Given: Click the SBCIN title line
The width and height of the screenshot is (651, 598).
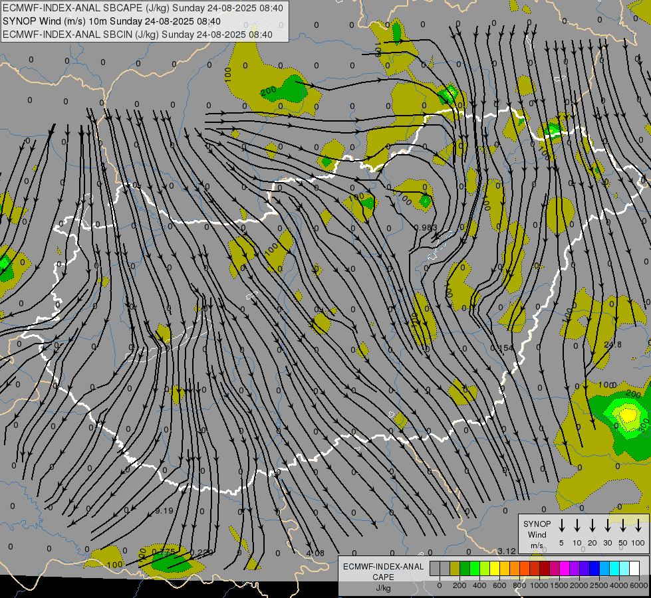Looking at the screenshot, I should point(138,35).
